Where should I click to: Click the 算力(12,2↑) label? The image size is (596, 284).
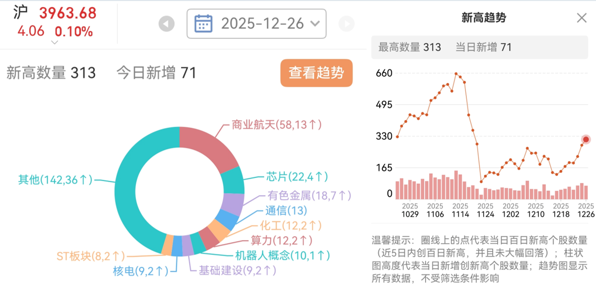pos(281,241)
